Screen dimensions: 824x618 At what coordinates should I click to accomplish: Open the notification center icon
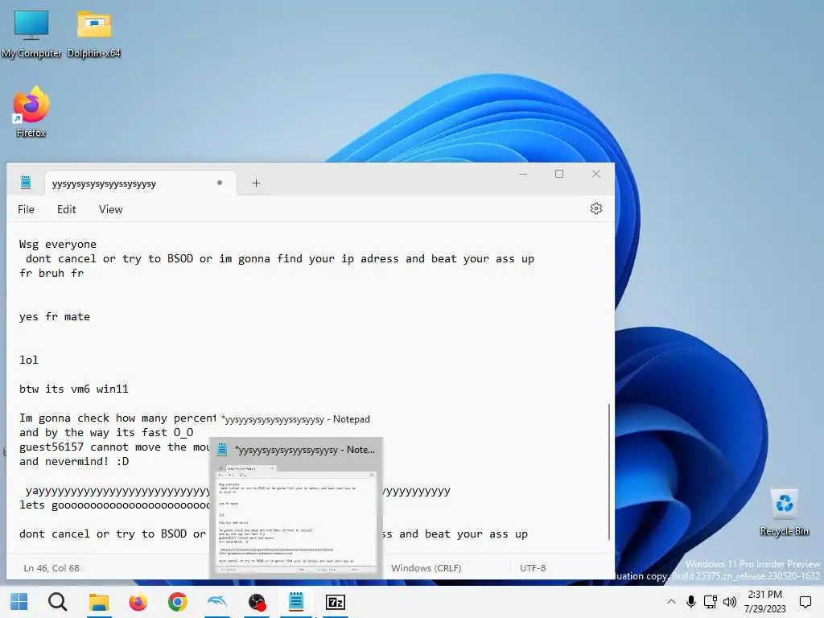coord(805,602)
